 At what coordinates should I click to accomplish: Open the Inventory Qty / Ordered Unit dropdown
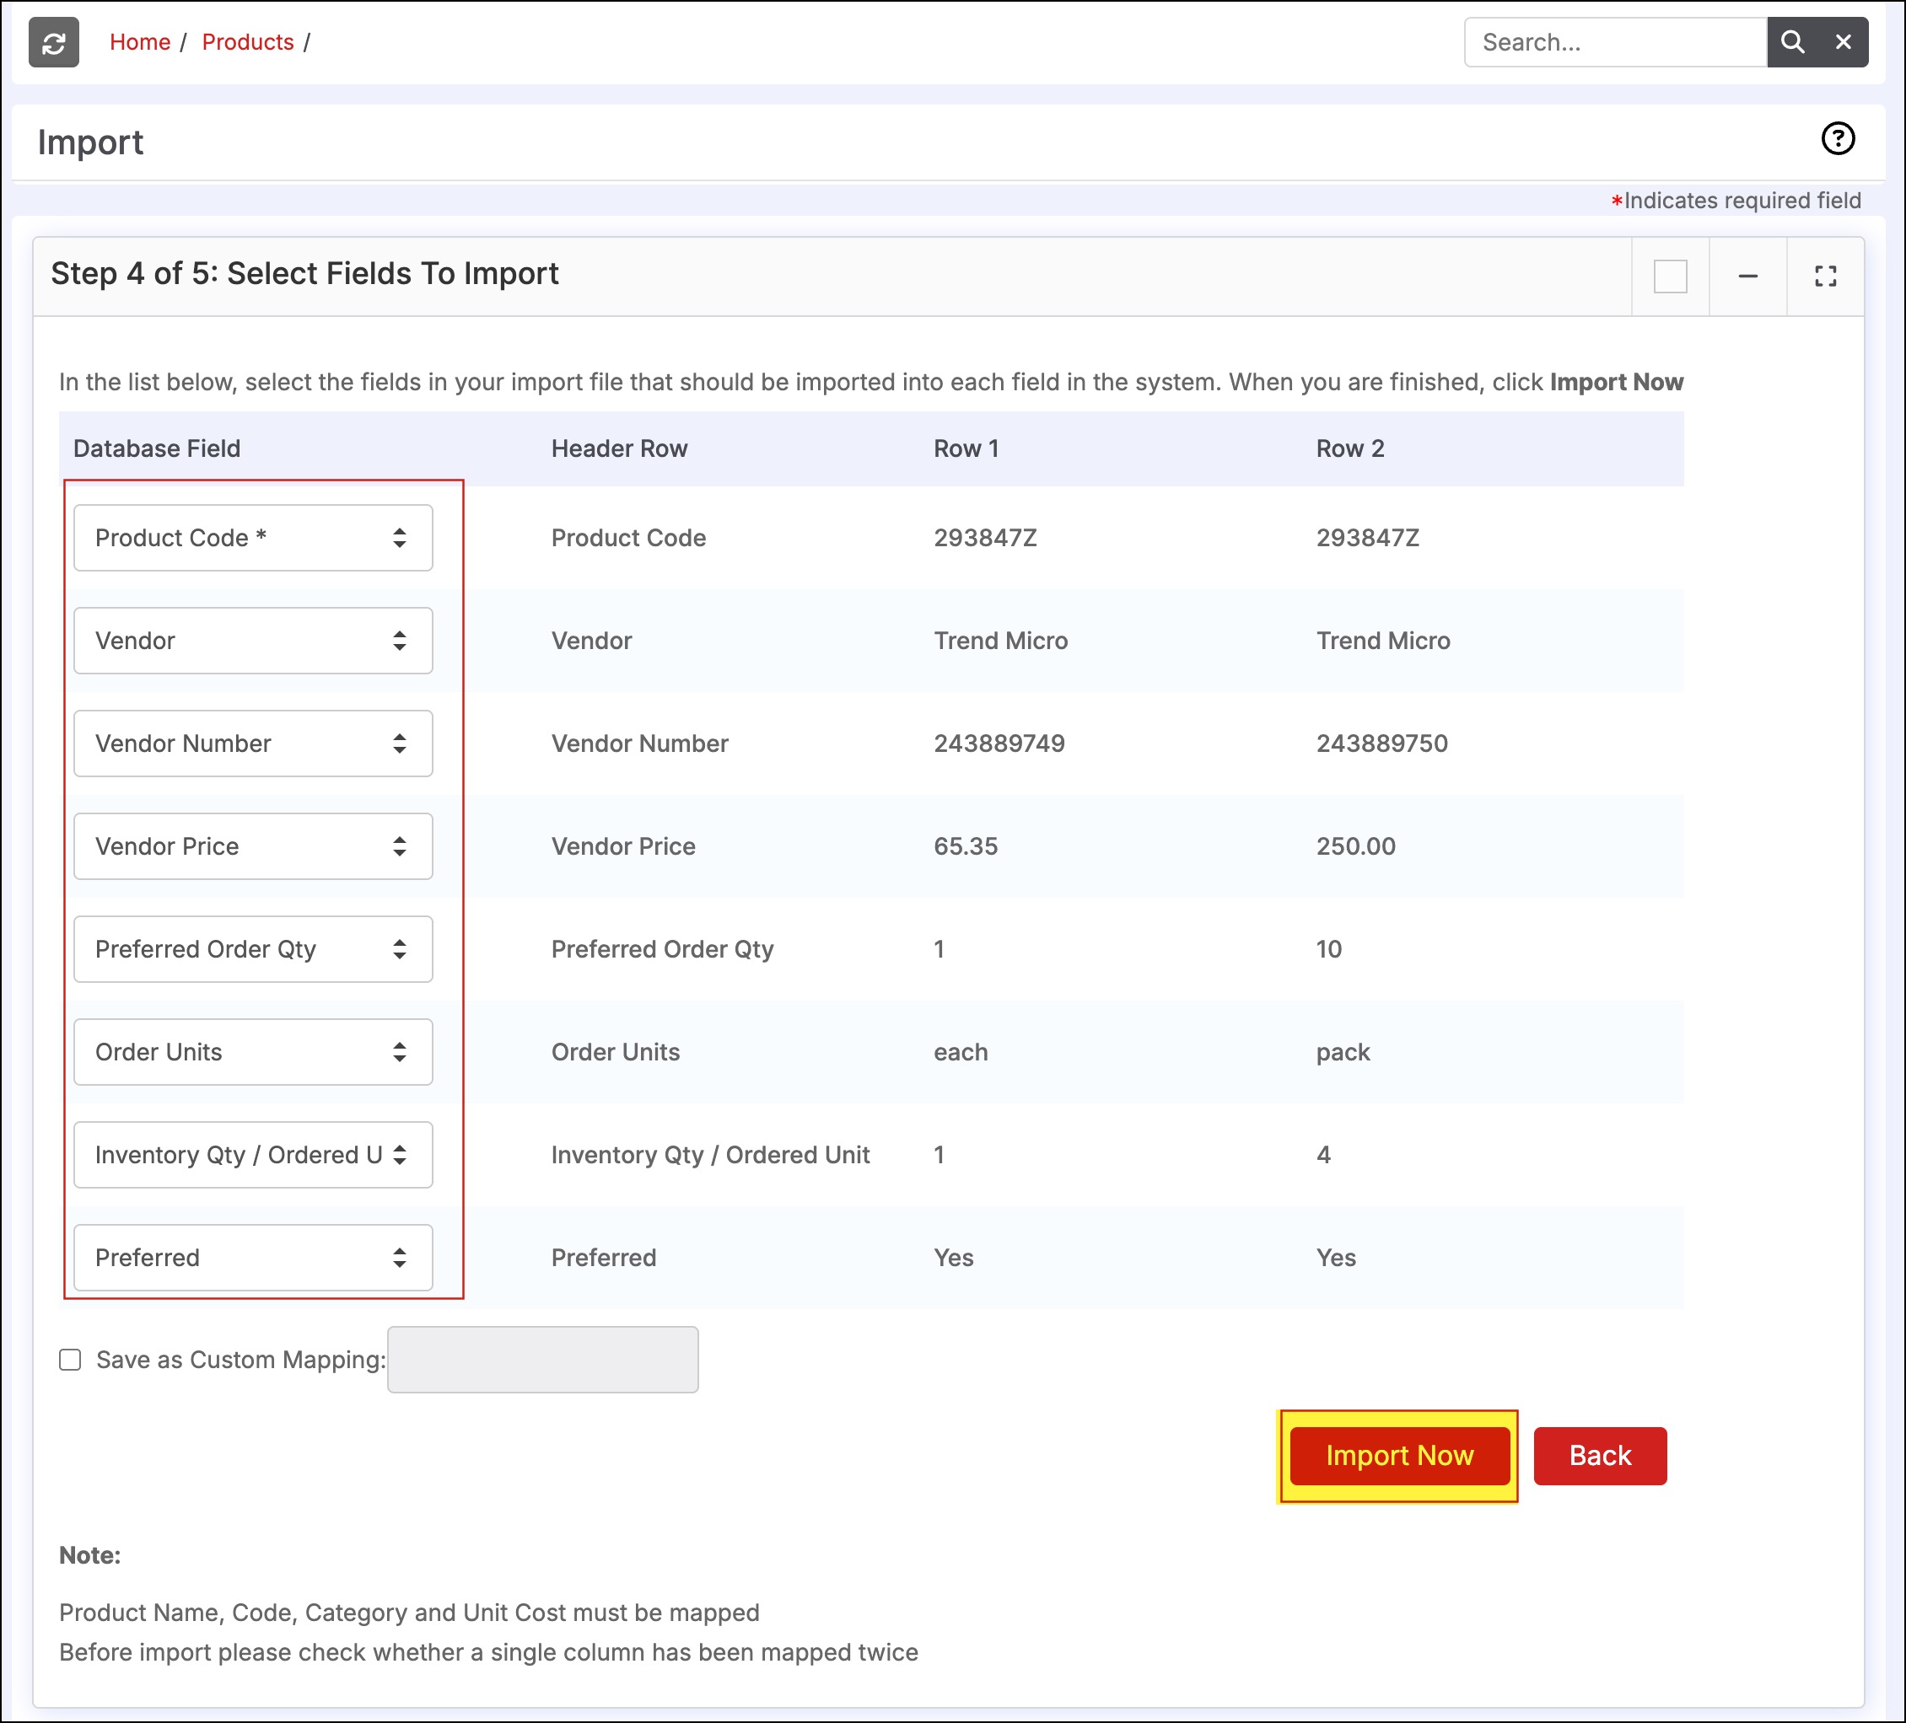pos(253,1155)
